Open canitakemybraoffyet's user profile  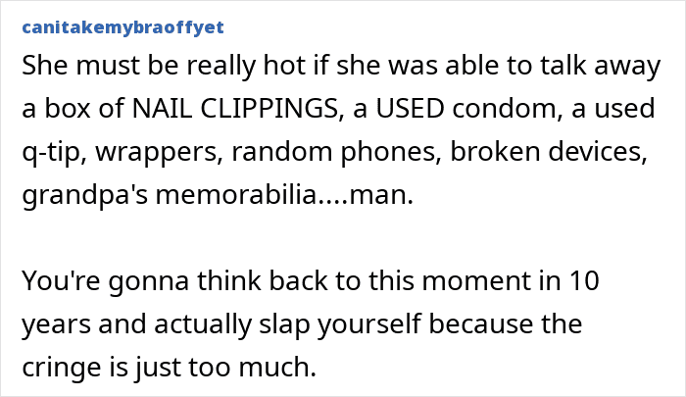click(x=122, y=27)
